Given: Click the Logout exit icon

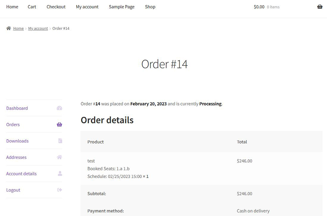Looking at the screenshot, I should tap(59, 190).
